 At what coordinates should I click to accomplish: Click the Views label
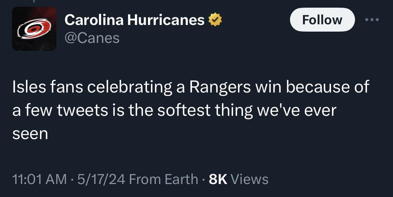click(x=250, y=180)
